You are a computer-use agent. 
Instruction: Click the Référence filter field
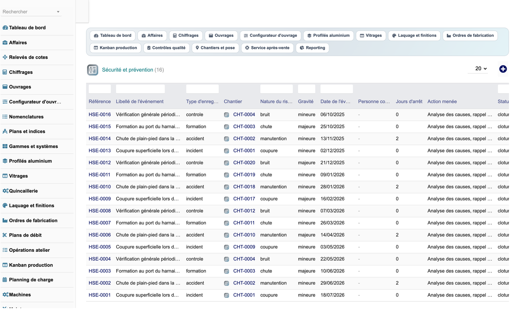(100, 89)
